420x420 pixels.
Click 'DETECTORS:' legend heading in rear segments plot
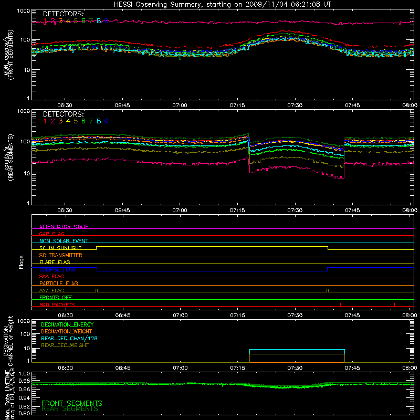[x=64, y=114]
